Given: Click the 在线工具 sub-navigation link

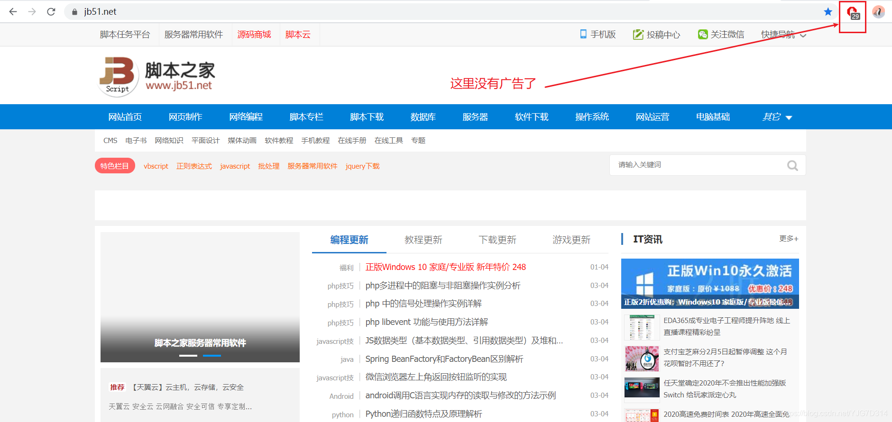Looking at the screenshot, I should click(x=388, y=141).
